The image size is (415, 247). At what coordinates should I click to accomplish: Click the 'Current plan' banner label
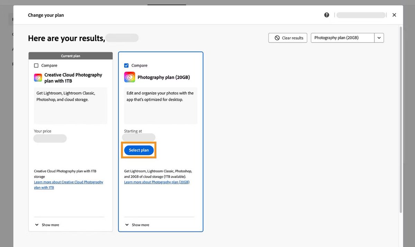[x=71, y=56]
